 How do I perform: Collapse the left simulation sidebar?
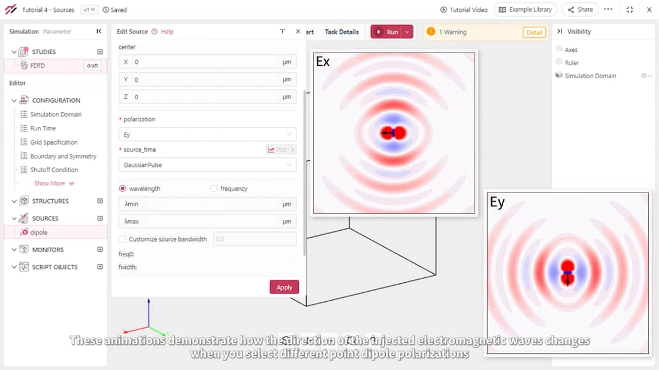coord(99,32)
